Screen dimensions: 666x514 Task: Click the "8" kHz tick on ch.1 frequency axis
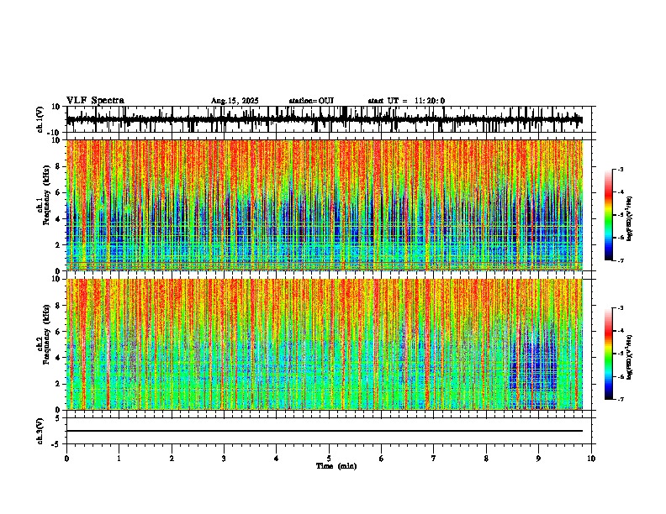(x=59, y=166)
